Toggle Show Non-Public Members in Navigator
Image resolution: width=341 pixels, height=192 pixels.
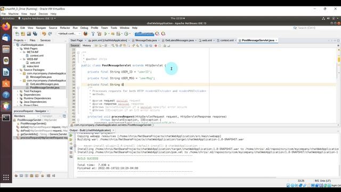pos(32,175)
